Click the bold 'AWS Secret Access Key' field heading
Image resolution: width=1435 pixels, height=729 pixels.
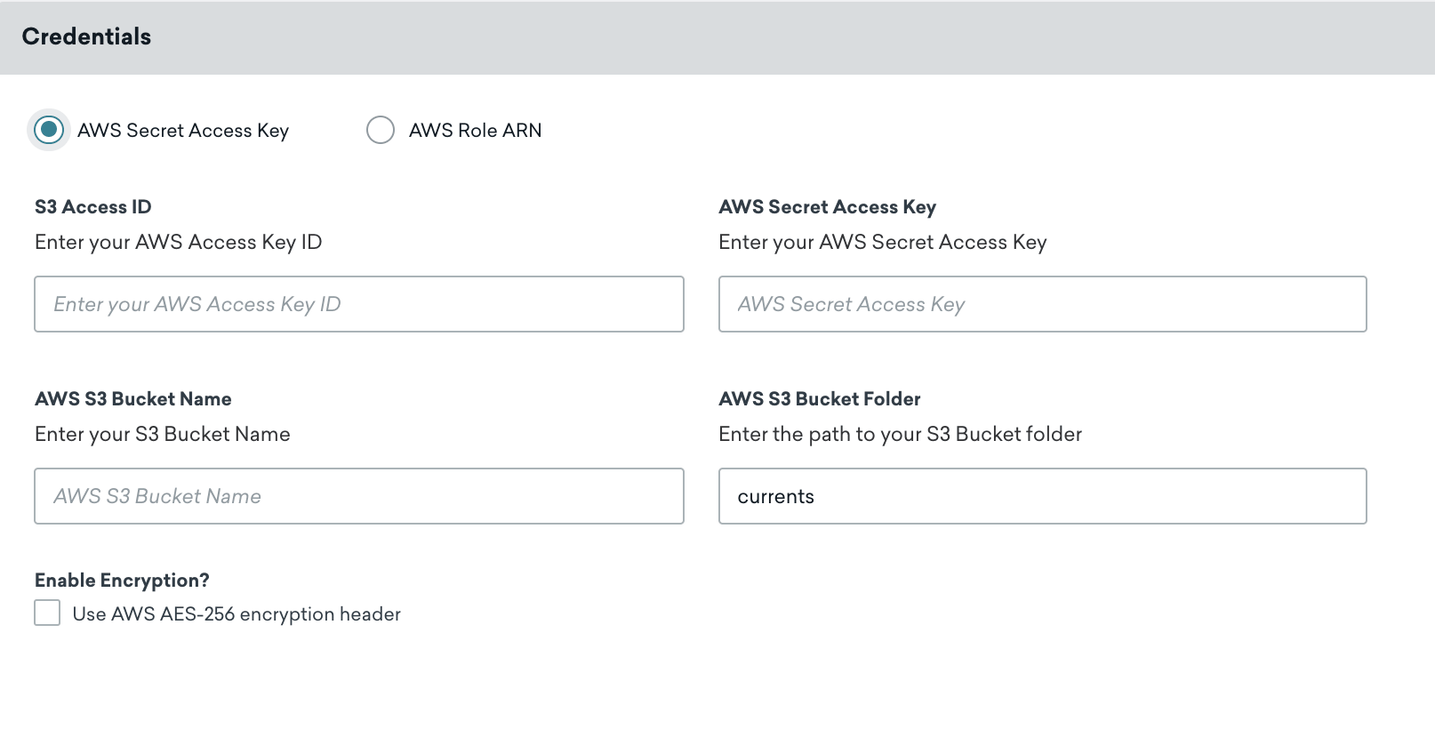coord(827,207)
